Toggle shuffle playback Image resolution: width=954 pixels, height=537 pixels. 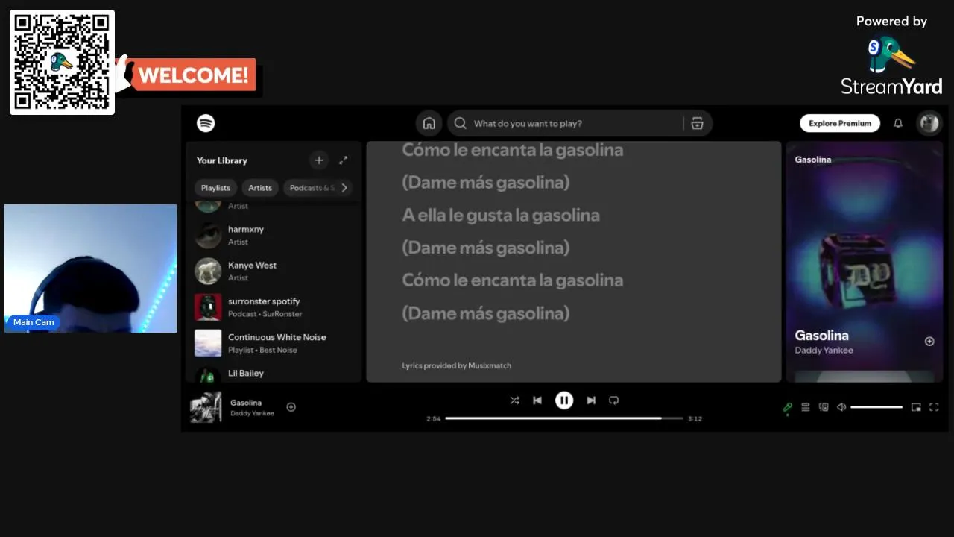pyautogui.click(x=514, y=401)
